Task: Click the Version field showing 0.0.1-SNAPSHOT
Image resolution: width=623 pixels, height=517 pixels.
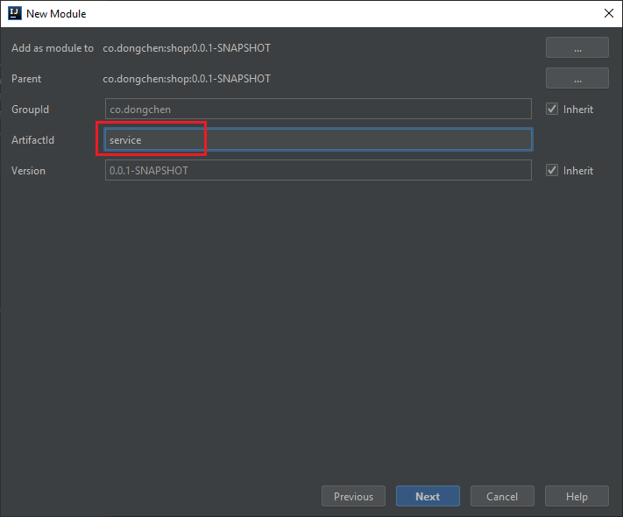Action: coord(317,171)
